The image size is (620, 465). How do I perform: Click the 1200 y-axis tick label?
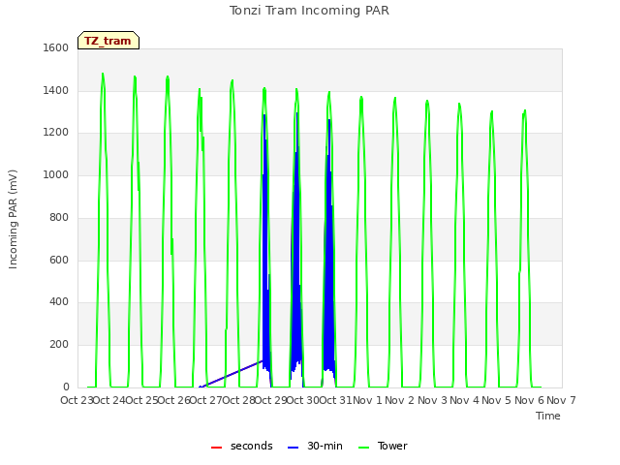point(56,133)
